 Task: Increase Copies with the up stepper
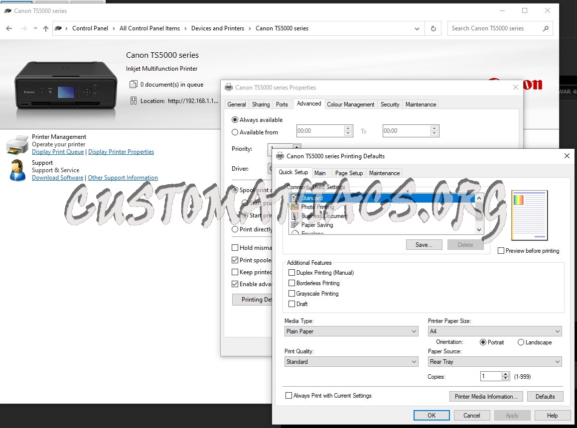coord(506,374)
